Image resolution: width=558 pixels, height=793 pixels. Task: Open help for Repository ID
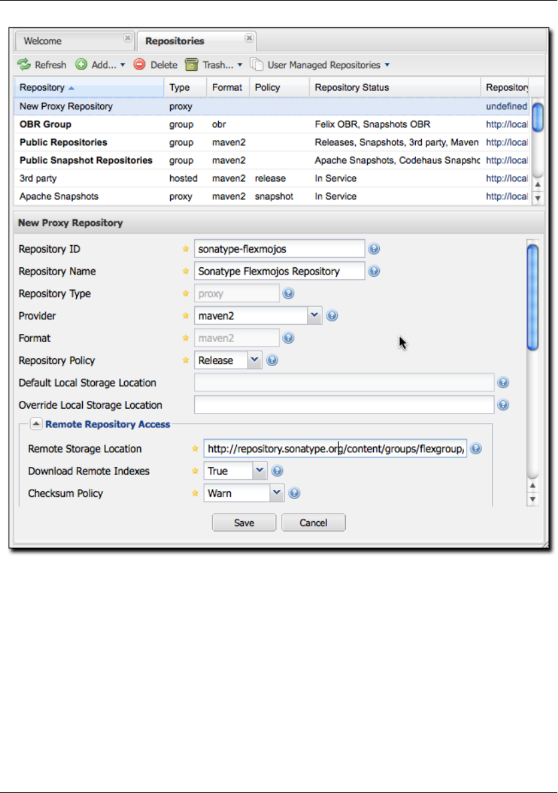(374, 249)
